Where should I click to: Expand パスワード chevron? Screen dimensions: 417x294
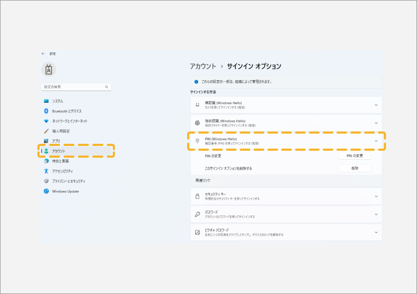[x=376, y=214]
